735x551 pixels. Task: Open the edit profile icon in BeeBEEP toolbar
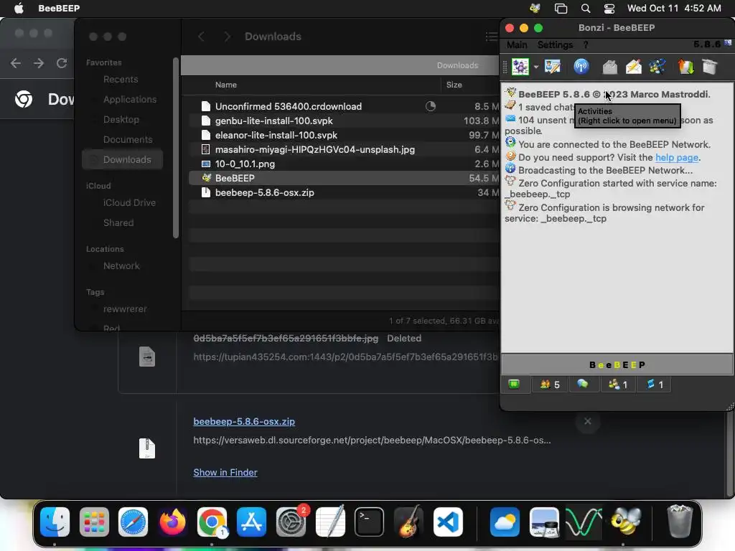[553, 67]
